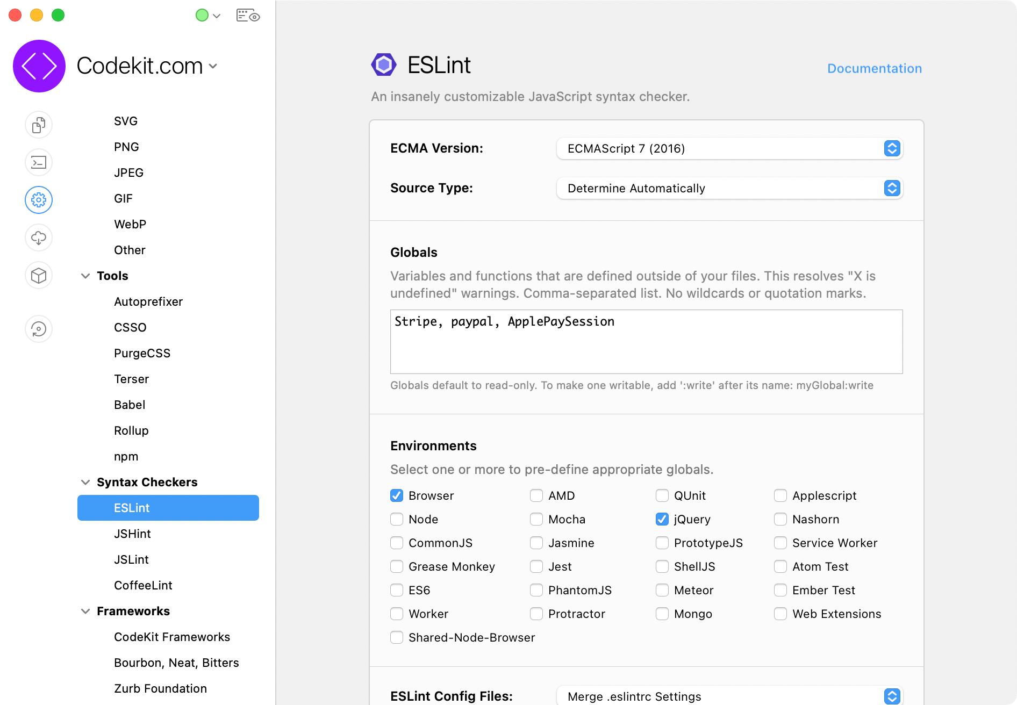Select ESLint in Syntax Checkers
This screenshot has width=1017, height=705.
coord(168,508)
